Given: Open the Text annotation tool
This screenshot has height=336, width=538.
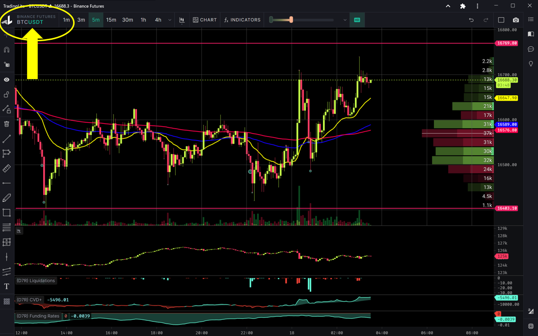Looking at the screenshot, I should point(6,286).
